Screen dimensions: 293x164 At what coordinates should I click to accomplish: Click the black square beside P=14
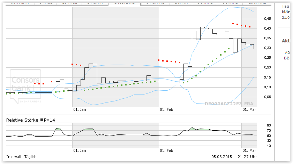pos(42,120)
